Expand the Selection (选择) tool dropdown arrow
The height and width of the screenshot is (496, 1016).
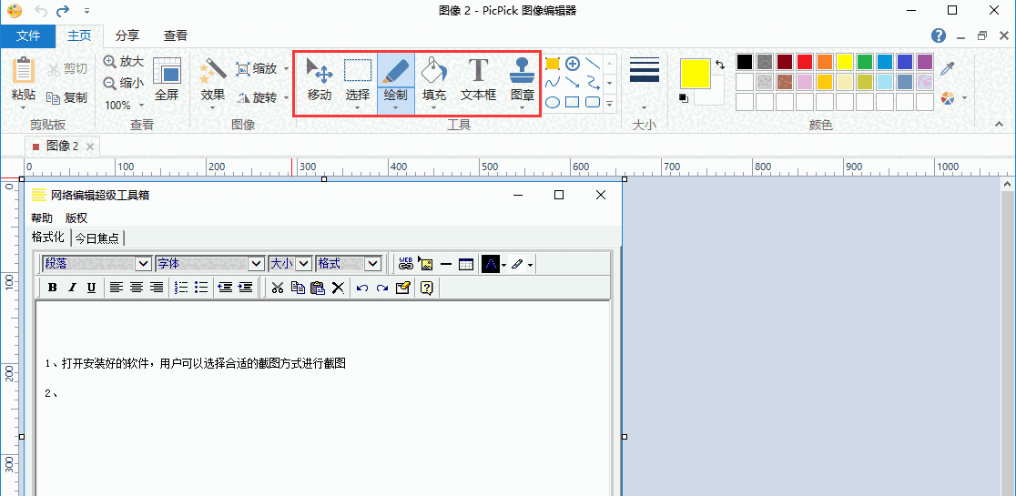tap(358, 108)
